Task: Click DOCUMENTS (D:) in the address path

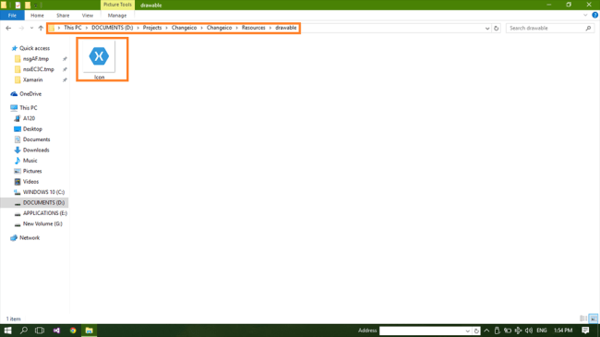Action: [x=112, y=28]
